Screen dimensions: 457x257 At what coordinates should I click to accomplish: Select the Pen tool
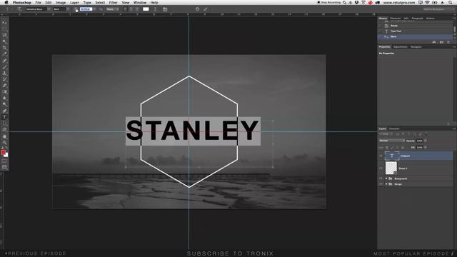pyautogui.click(x=4, y=111)
